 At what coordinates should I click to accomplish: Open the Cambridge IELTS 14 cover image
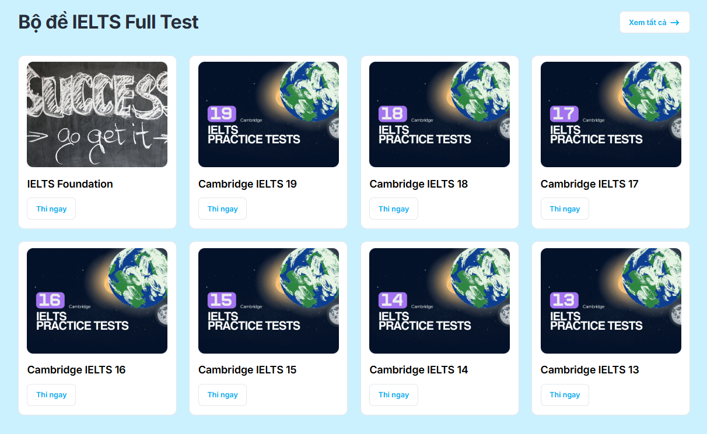(x=439, y=301)
